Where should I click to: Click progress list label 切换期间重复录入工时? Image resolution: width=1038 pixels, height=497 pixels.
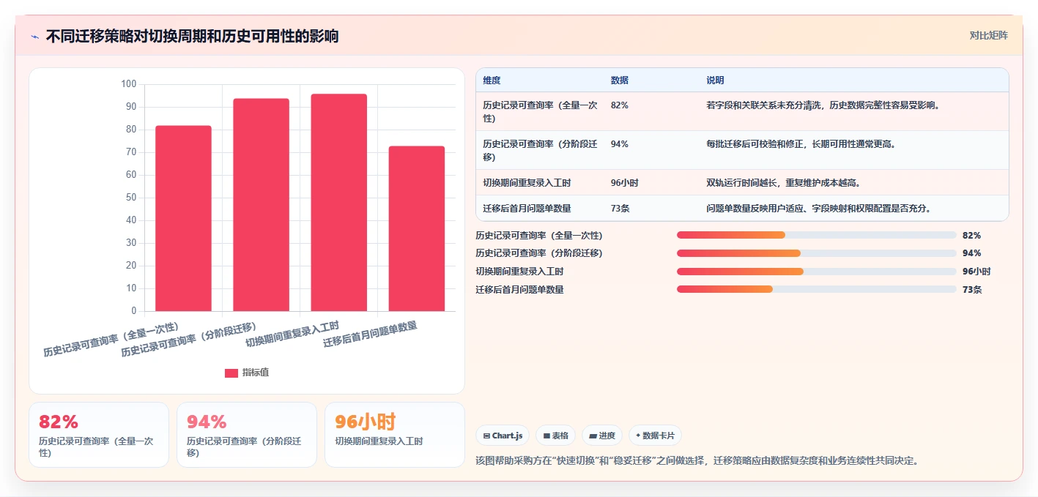point(520,272)
